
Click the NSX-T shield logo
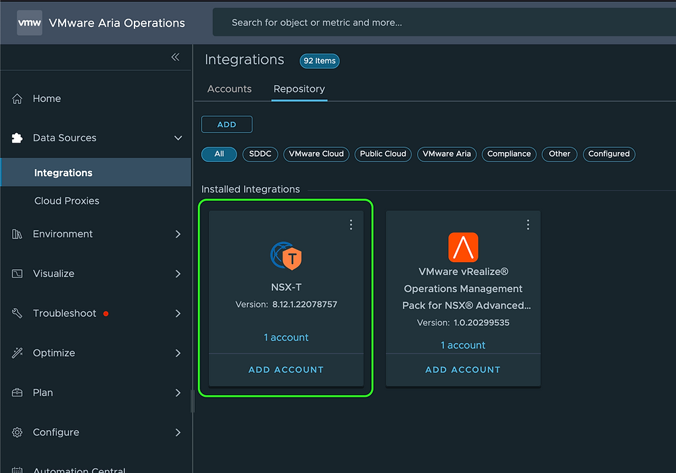click(286, 256)
